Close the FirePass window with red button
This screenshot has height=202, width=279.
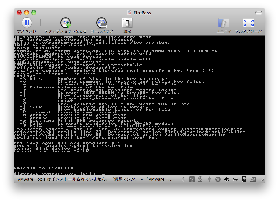(x=19, y=13)
